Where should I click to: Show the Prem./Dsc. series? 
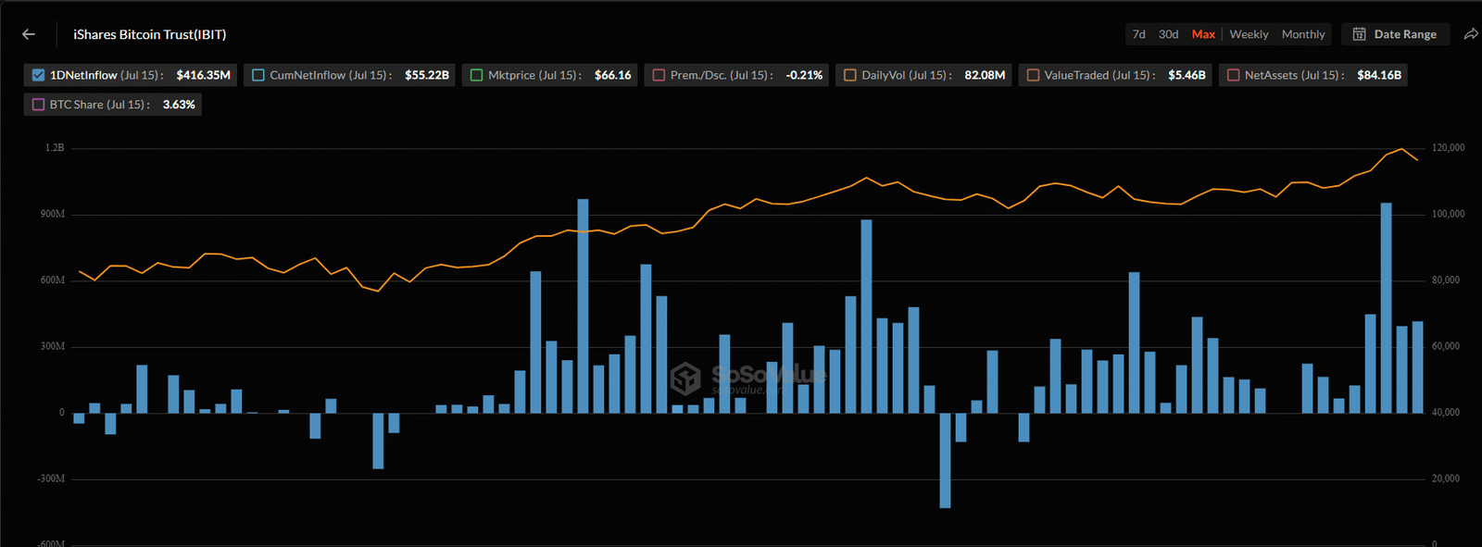659,75
